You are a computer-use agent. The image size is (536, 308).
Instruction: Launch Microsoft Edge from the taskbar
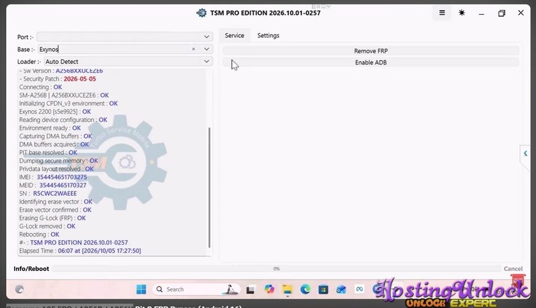pyautogui.click(x=305, y=289)
